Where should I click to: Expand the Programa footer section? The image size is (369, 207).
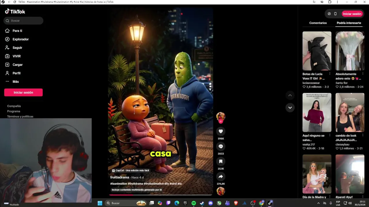tap(14, 111)
